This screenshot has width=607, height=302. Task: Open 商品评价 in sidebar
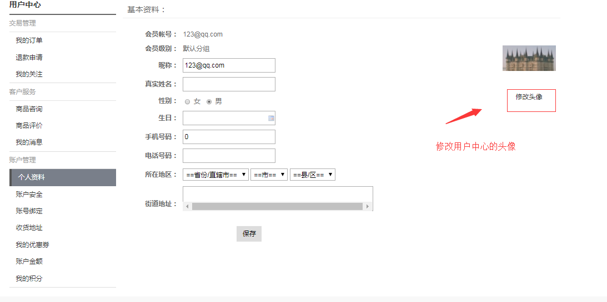(29, 126)
